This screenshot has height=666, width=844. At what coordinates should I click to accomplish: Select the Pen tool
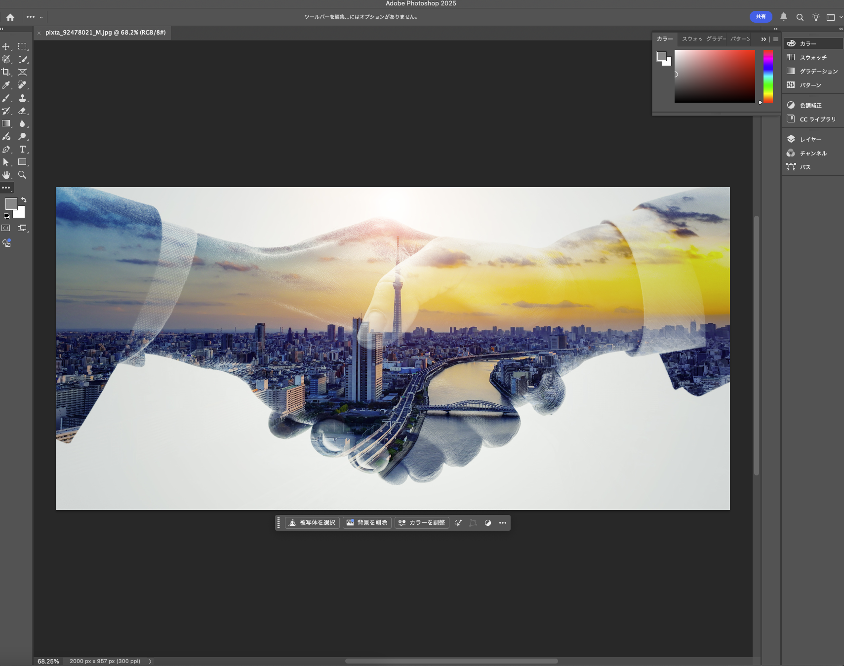click(x=6, y=149)
